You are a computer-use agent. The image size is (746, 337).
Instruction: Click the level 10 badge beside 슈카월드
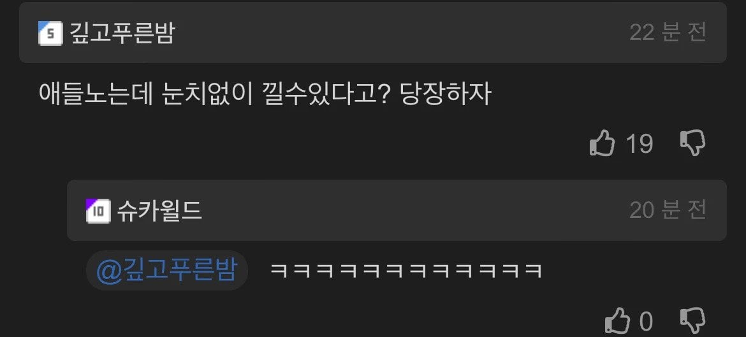[98, 211]
